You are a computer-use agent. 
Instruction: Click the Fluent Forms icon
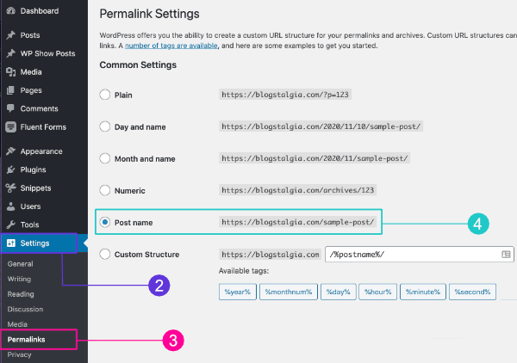coord(11,127)
